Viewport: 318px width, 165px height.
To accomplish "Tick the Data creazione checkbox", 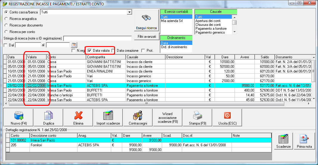I will tap(113, 51).
